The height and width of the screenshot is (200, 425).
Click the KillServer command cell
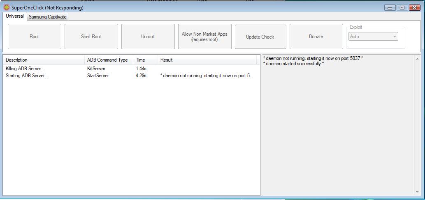click(96, 69)
